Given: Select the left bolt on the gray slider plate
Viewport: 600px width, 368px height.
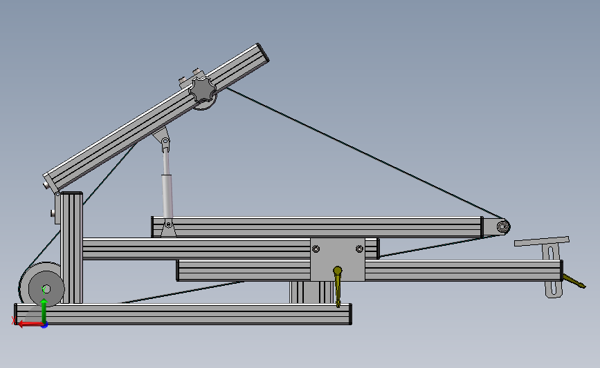Looking at the screenshot, I should coord(316,249).
